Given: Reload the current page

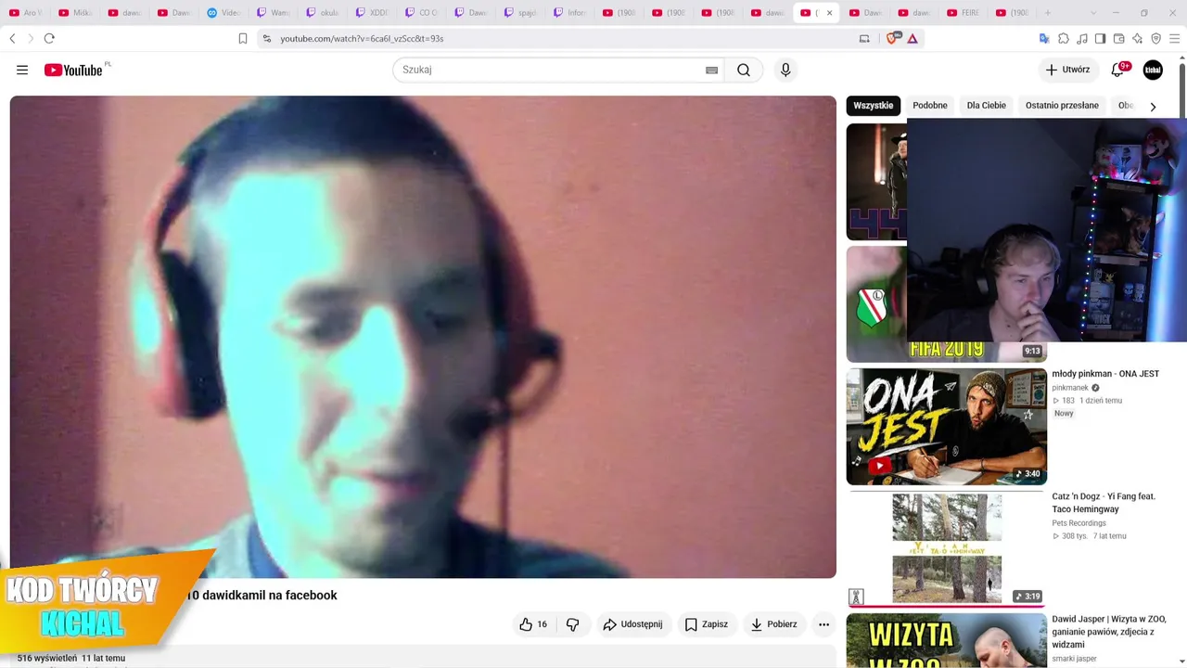Looking at the screenshot, I should pyautogui.click(x=49, y=38).
